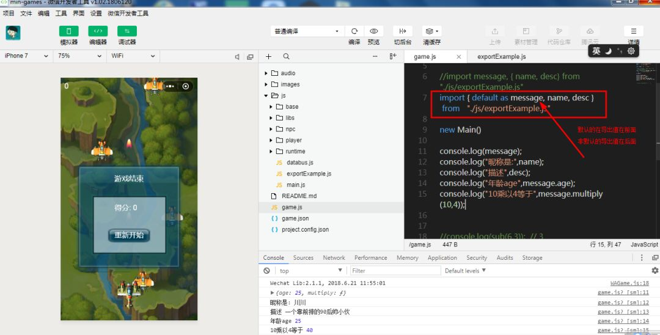Image resolution: width=660 pixels, height=335 pixels.
Task: Switch to the Sources devtools tab
Action: pos(303,257)
